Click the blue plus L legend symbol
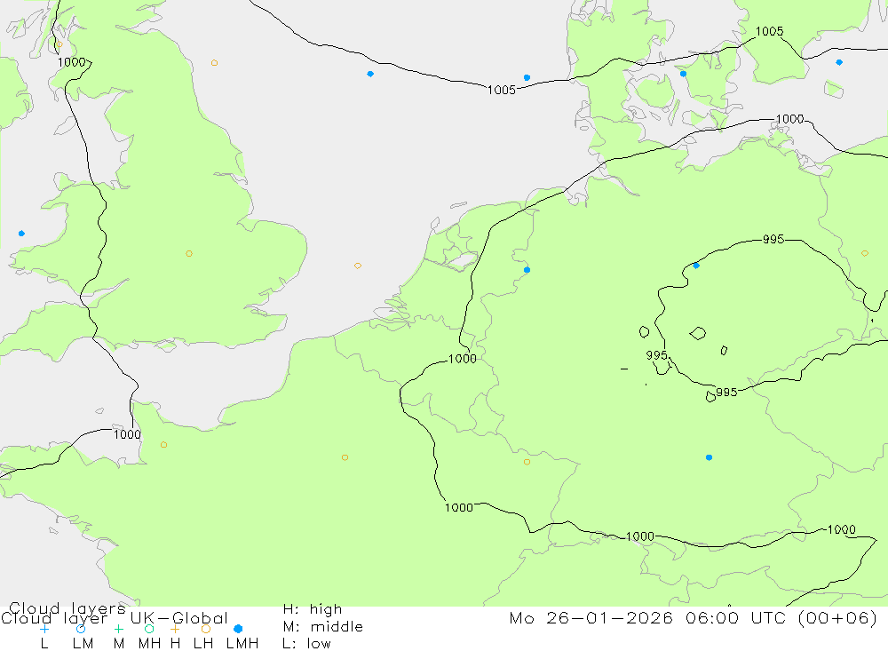Viewport: 888px width, 651px height. (x=44, y=629)
